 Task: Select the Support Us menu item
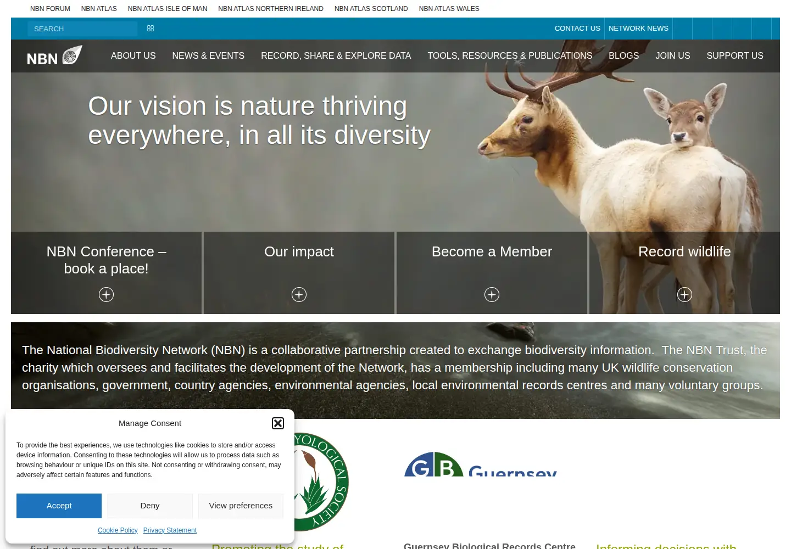[x=735, y=56]
